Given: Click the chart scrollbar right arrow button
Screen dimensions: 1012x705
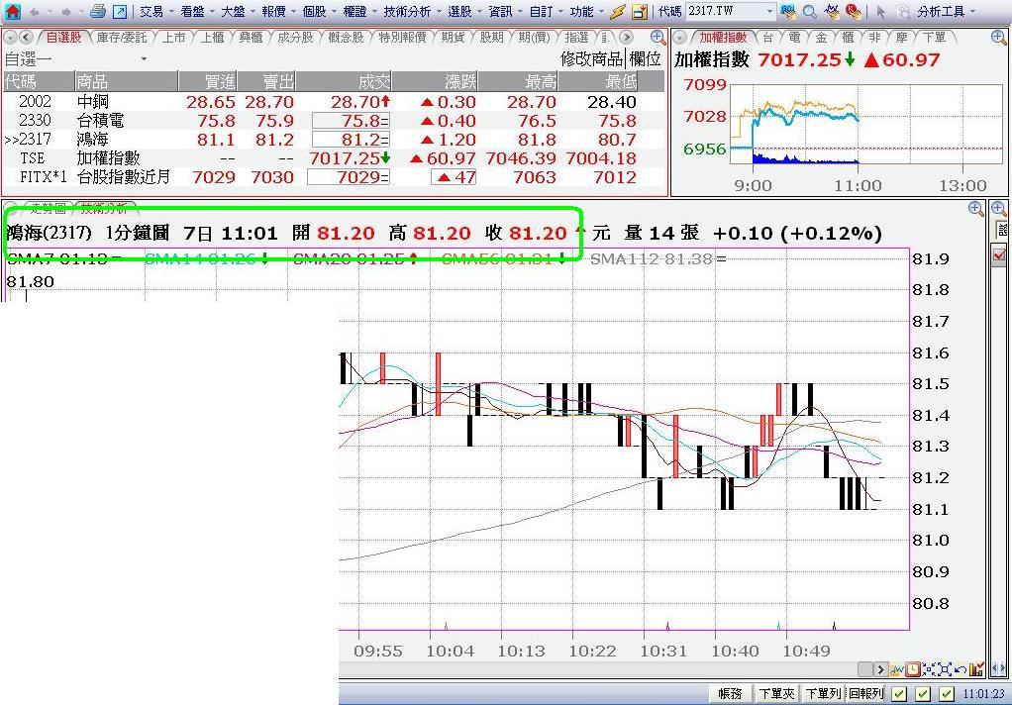Looking at the screenshot, I should click(881, 669).
